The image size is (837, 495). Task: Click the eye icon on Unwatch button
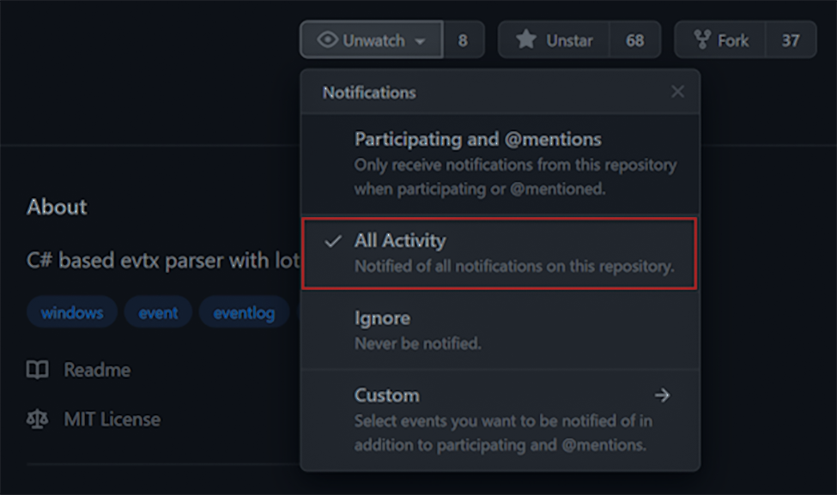click(327, 39)
